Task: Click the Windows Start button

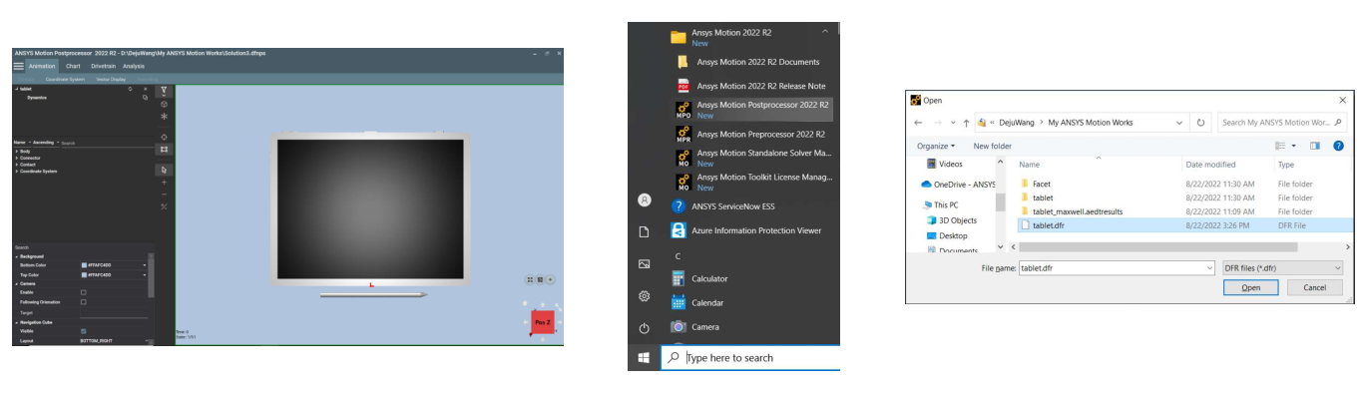Action: (x=644, y=357)
